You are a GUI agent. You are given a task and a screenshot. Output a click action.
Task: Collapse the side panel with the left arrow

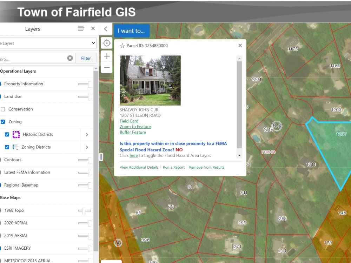click(106, 29)
